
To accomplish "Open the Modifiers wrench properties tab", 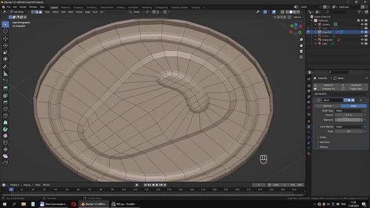I will point(309,127).
